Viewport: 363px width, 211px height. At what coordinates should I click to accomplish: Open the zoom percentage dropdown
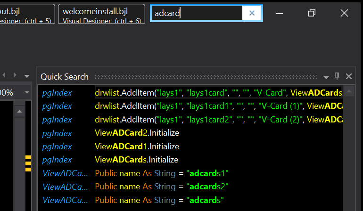[x=27, y=93]
